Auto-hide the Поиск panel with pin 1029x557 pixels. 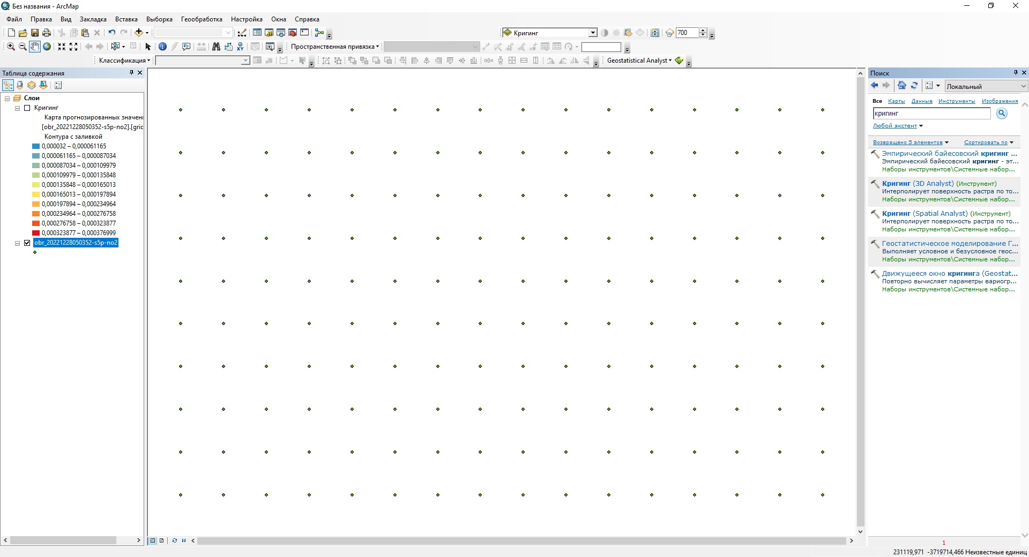click(x=1016, y=72)
